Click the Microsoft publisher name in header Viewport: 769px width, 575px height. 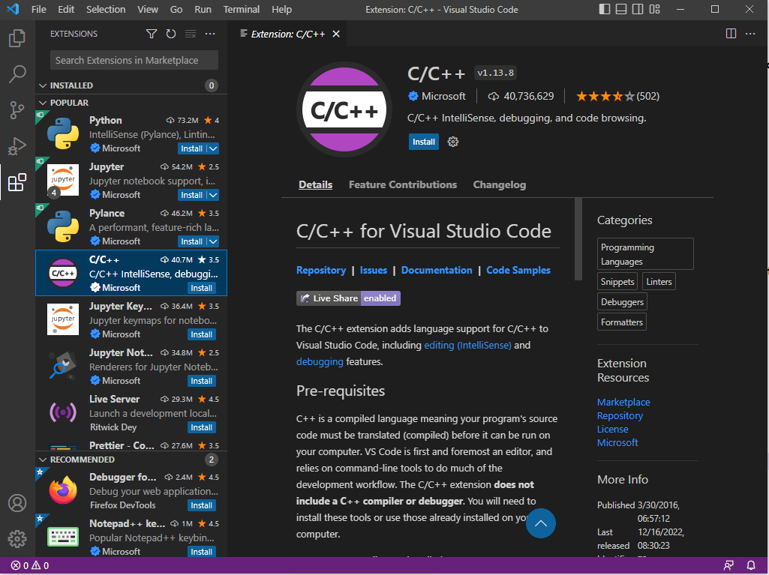pyautogui.click(x=443, y=96)
